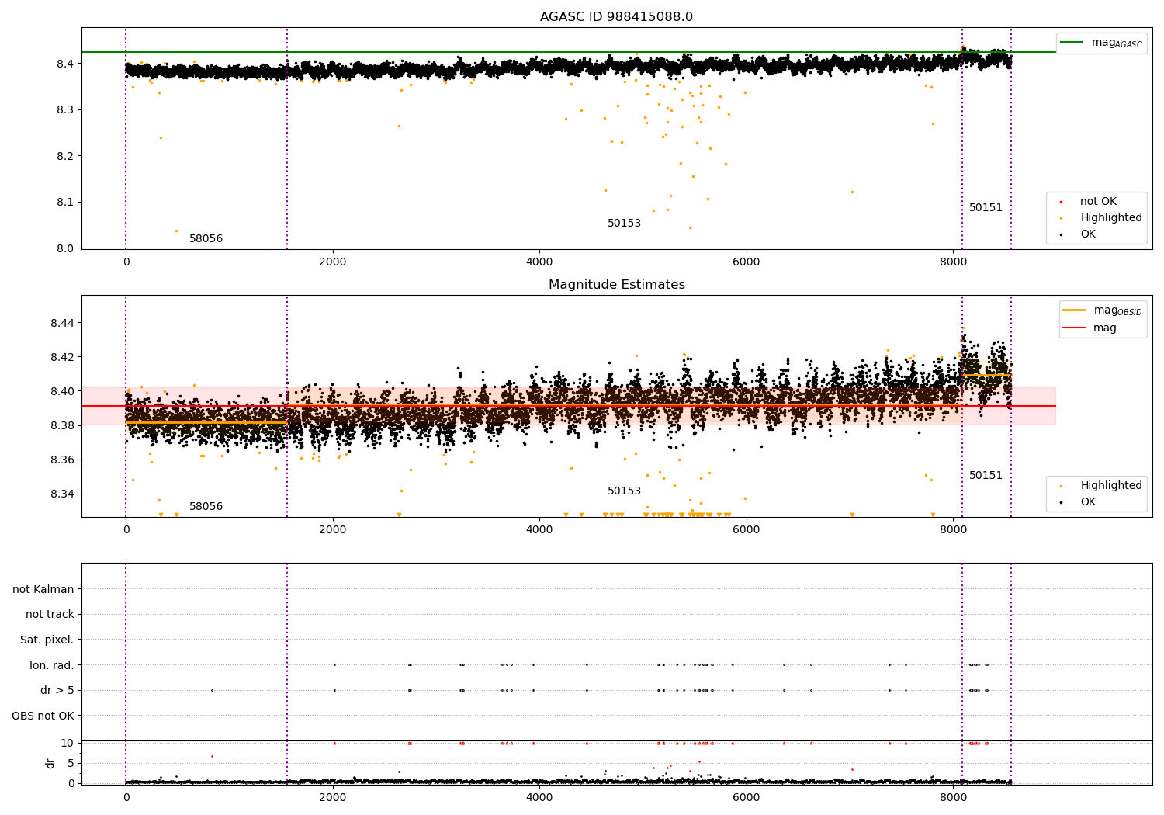This screenshot has height=815, width=1164.
Task: Click y-axis tick 8.0 in top plot
Action: 65,248
